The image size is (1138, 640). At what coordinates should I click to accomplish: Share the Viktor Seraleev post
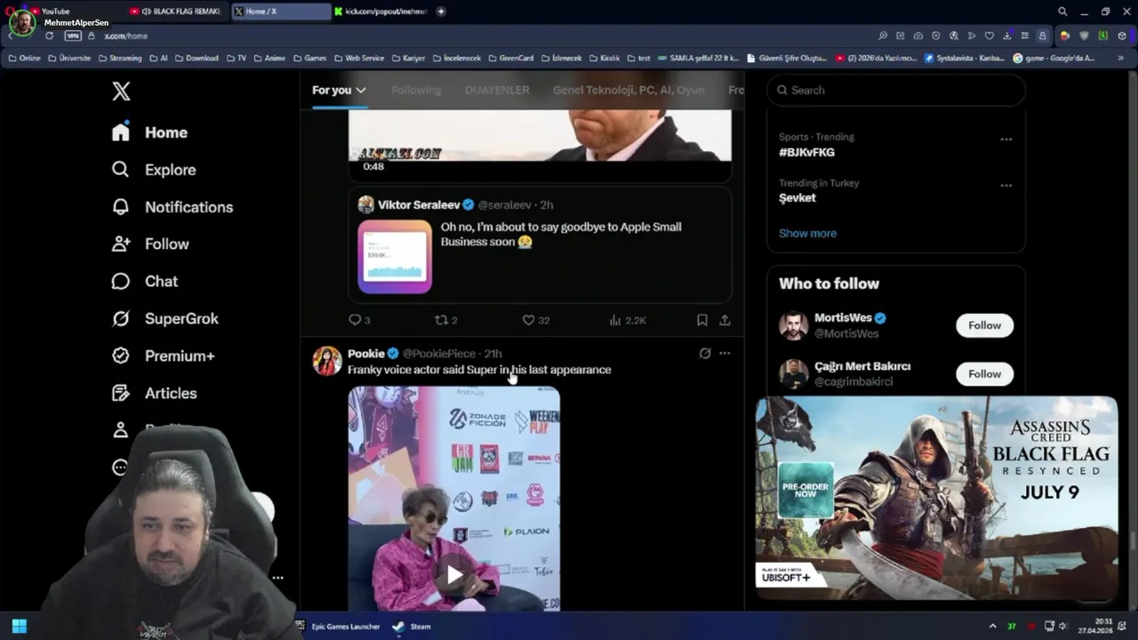[x=725, y=320]
